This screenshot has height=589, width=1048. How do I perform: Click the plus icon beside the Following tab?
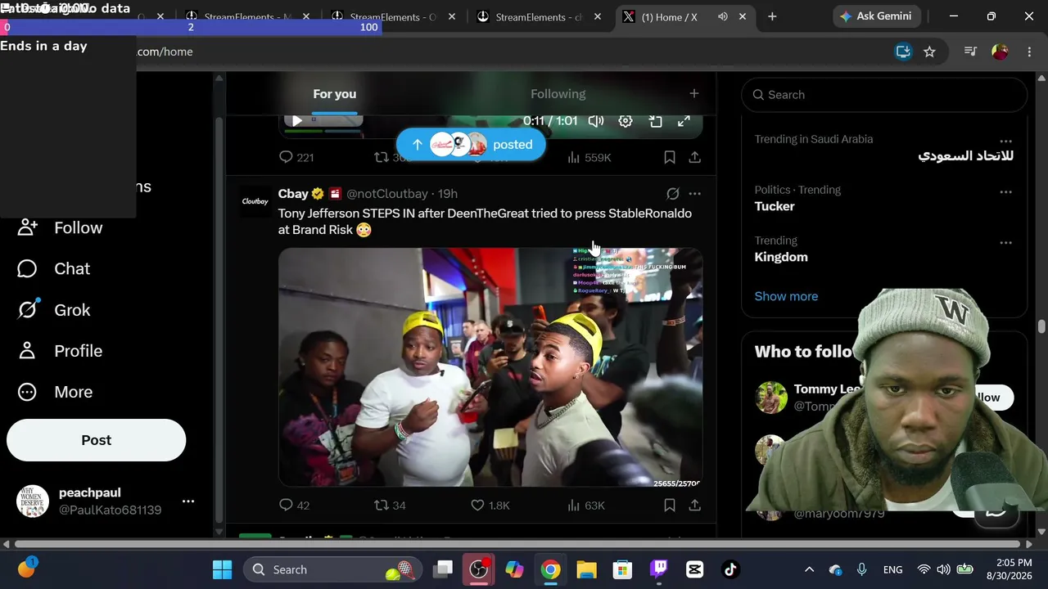(x=694, y=94)
